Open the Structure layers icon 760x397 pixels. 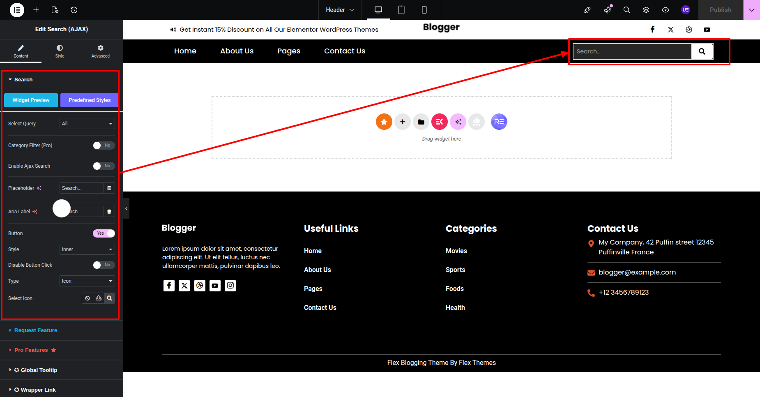coord(646,10)
